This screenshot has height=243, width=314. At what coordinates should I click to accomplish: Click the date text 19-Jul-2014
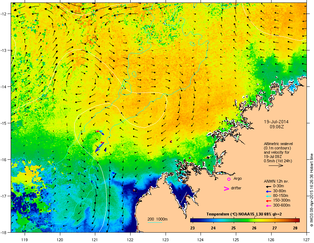276,122
